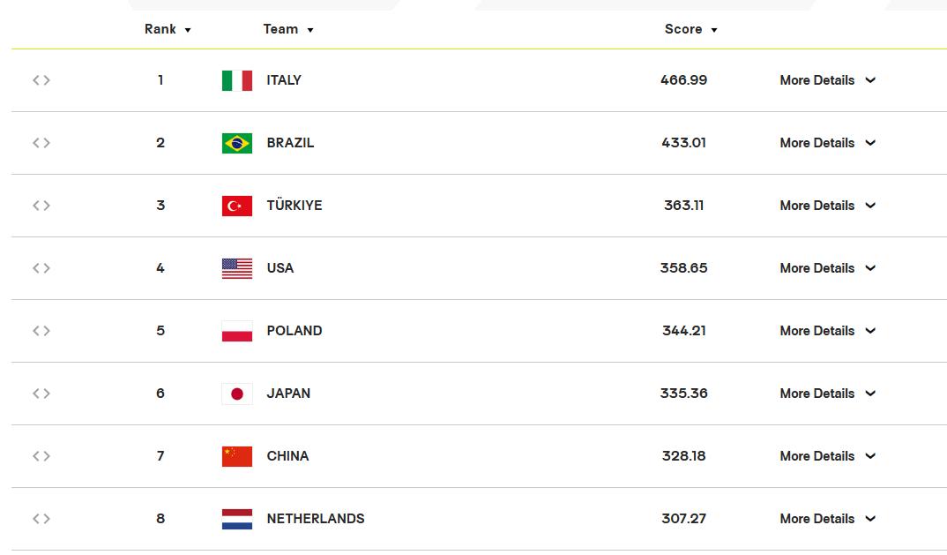Click the Brazil flag icon
Screen dimensions: 947x555
[236, 143]
